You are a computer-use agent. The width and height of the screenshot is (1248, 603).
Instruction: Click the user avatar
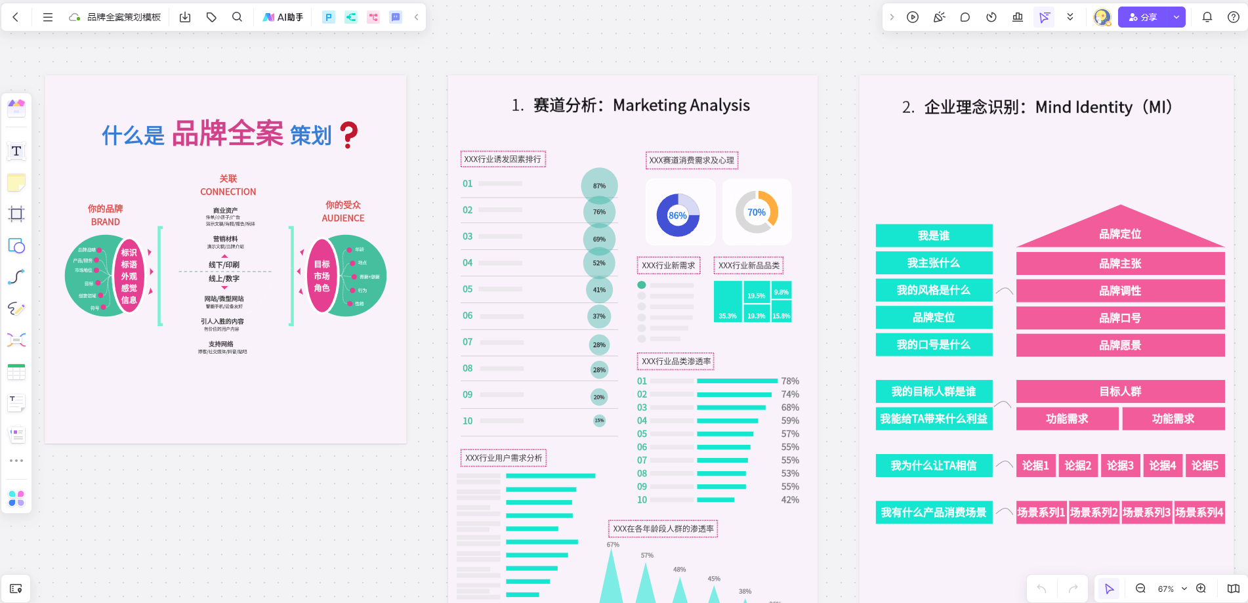[x=1102, y=17]
